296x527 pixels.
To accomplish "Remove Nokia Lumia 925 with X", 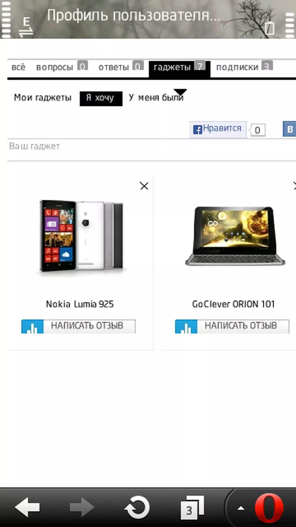I will click(144, 186).
